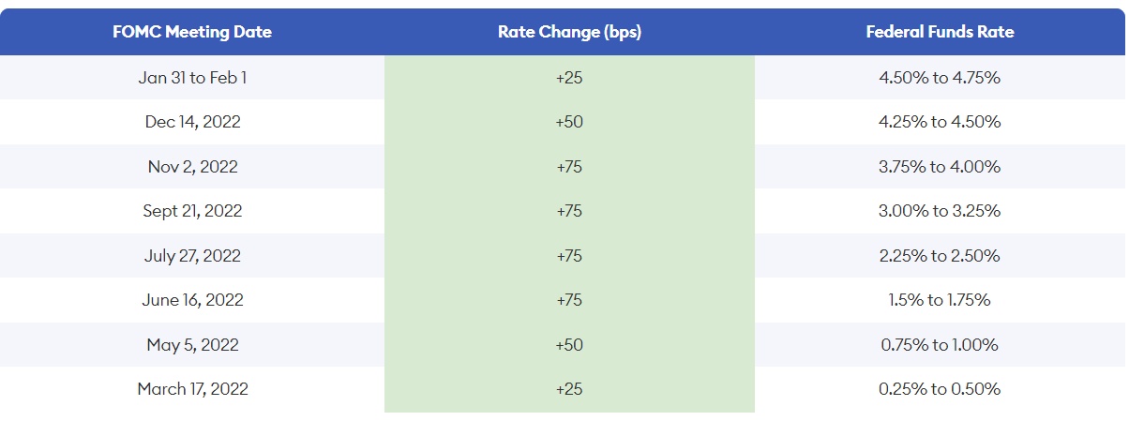Select the Jan 31 to Feb 1 date cell
The image size is (1129, 421).
[x=192, y=78]
